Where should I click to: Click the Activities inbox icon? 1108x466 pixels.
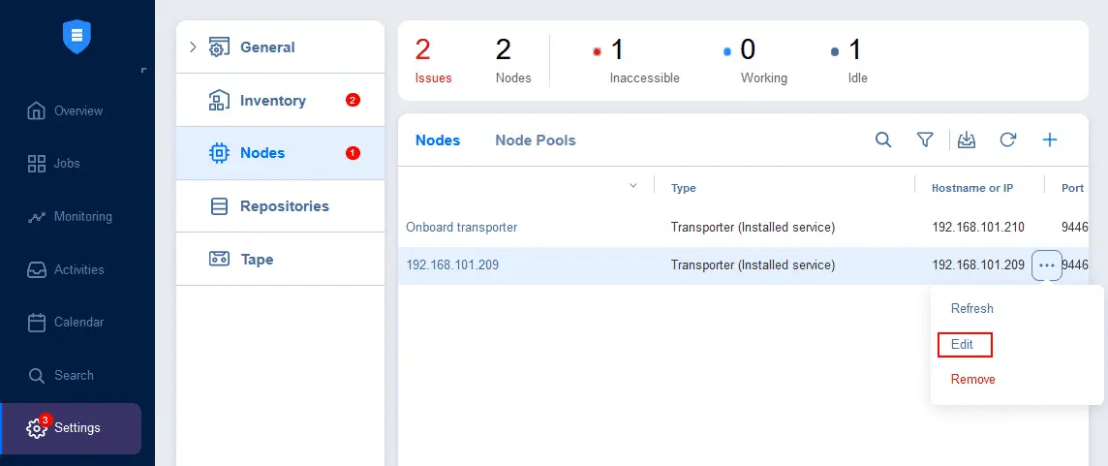tap(36, 269)
